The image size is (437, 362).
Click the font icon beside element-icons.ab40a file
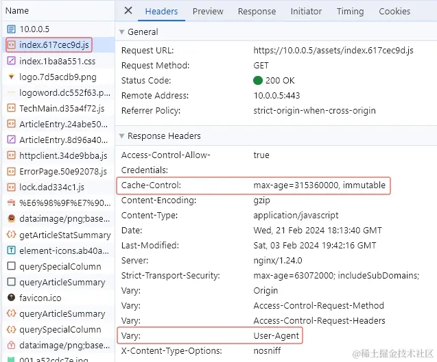click(12, 250)
